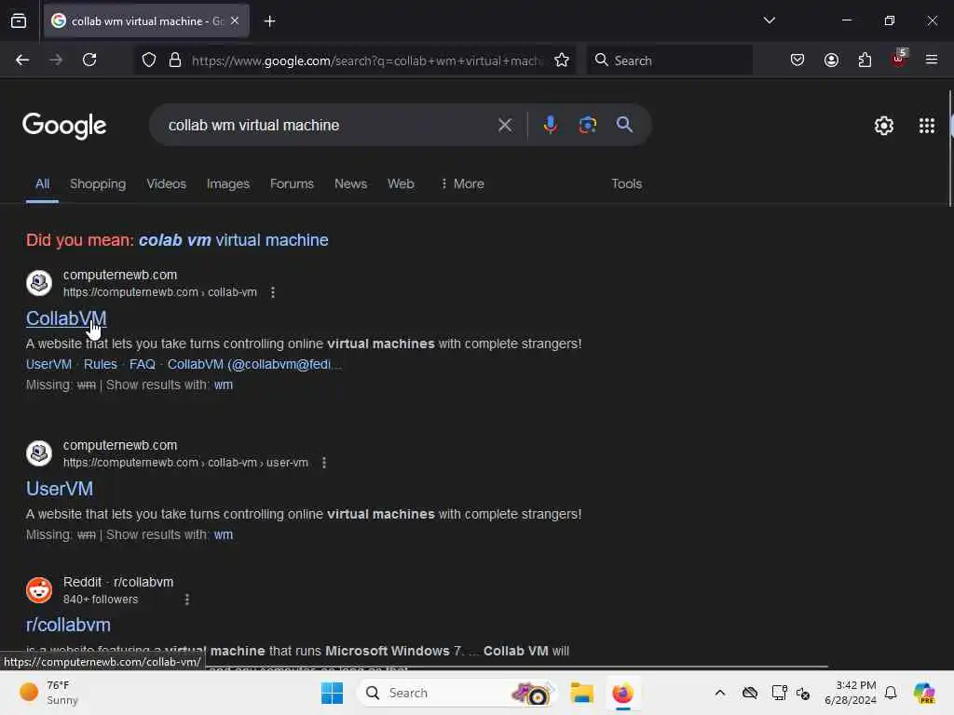Viewport: 954px width, 715px height.
Task: Open the Tools options
Action: (x=627, y=183)
